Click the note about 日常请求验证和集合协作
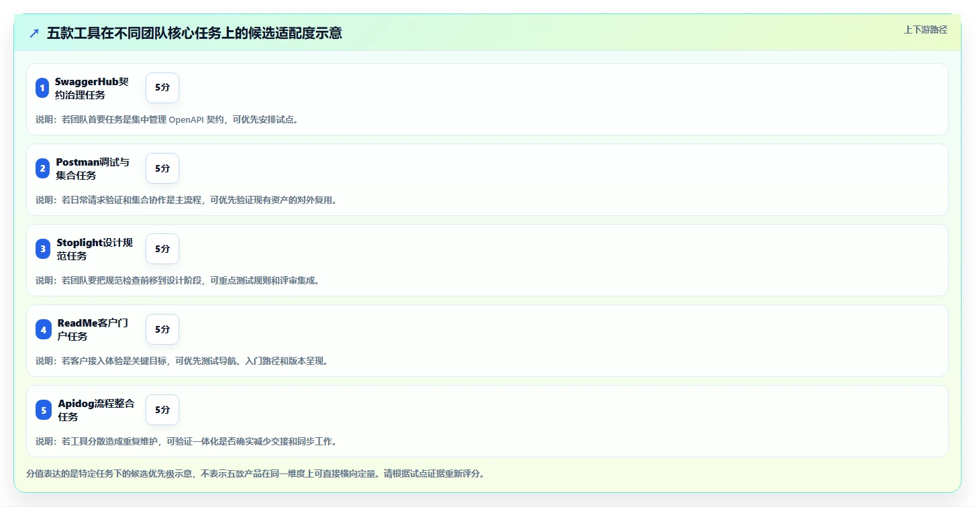Screen dimensions: 975x507 pos(186,200)
